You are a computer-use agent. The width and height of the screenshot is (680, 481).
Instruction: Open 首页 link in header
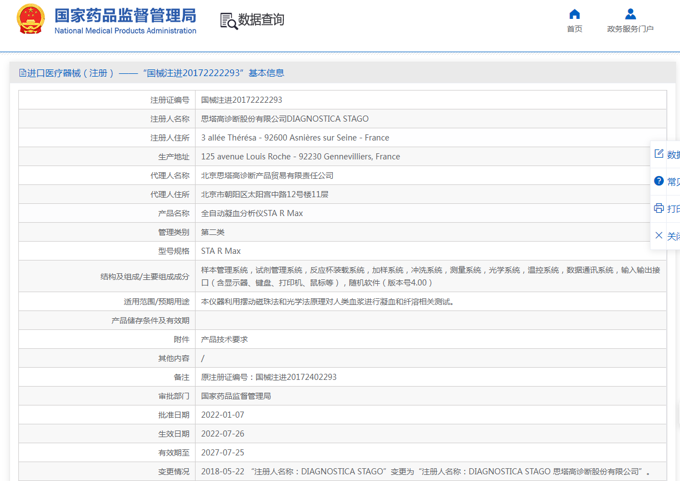[x=574, y=29]
